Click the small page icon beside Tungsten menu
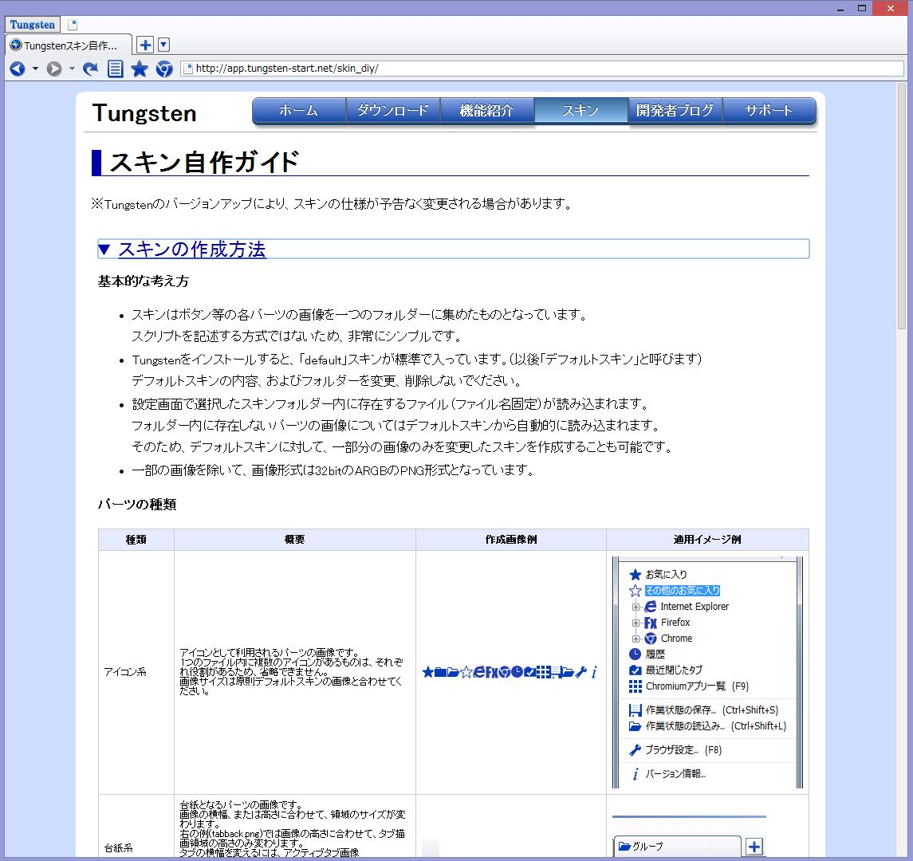 coord(73,25)
